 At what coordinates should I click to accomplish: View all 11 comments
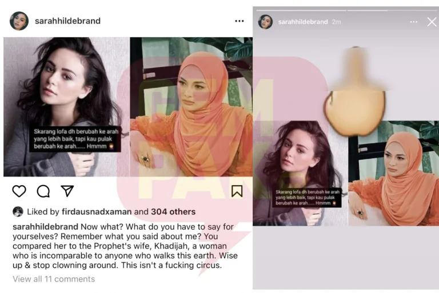[x=54, y=279]
